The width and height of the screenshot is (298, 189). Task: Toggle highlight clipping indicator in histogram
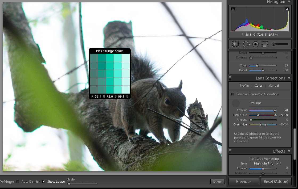[x=287, y=9]
